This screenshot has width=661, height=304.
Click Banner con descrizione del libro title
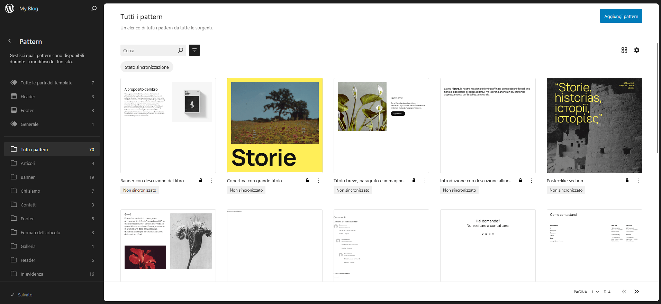(152, 181)
